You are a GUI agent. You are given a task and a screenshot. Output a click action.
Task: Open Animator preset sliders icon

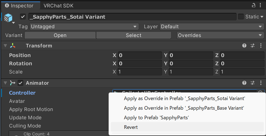tap(253, 83)
